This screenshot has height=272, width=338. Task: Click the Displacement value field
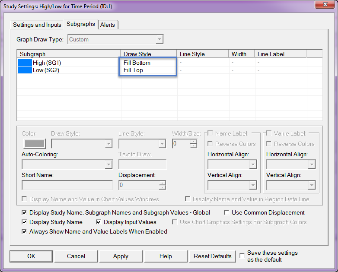click(x=139, y=185)
